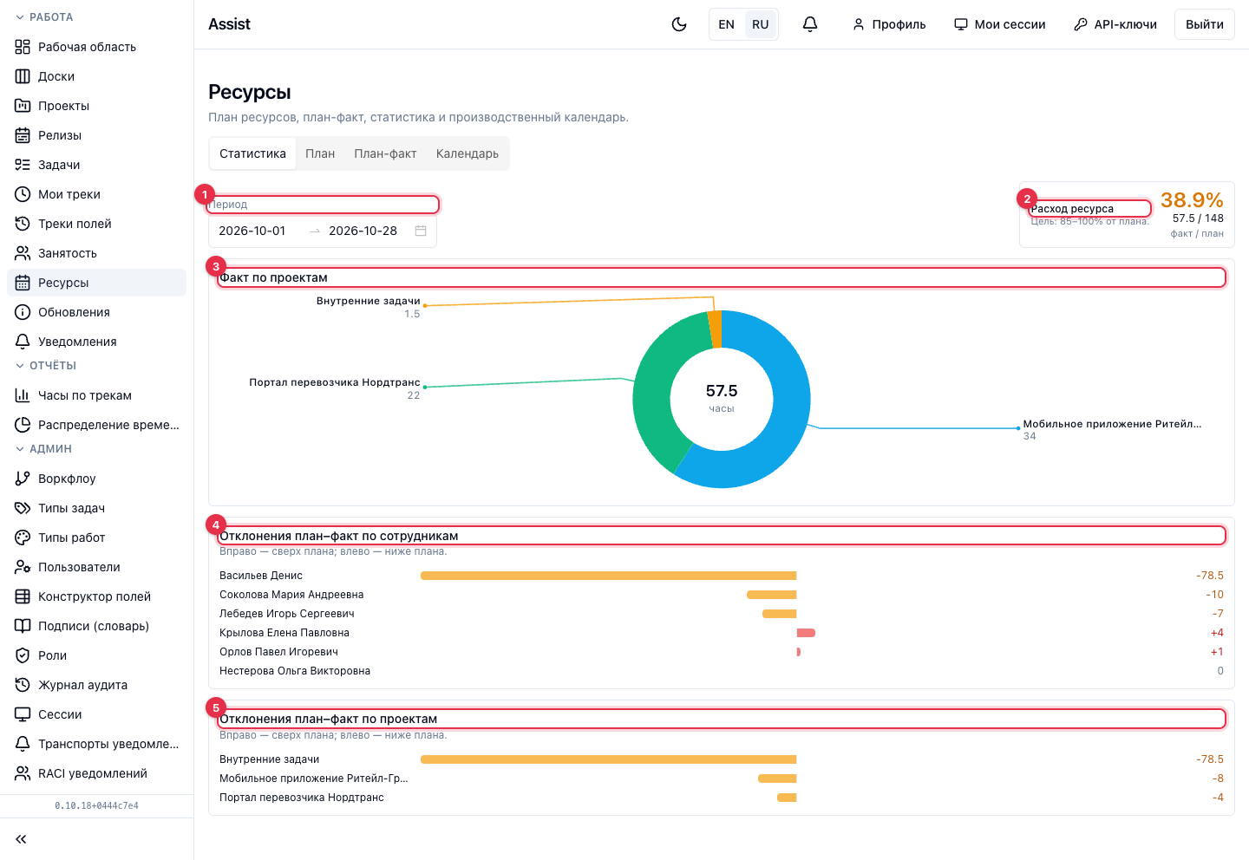The width and height of the screenshot is (1249, 860).
Task: Open the Статистика tab
Action: pos(252,153)
